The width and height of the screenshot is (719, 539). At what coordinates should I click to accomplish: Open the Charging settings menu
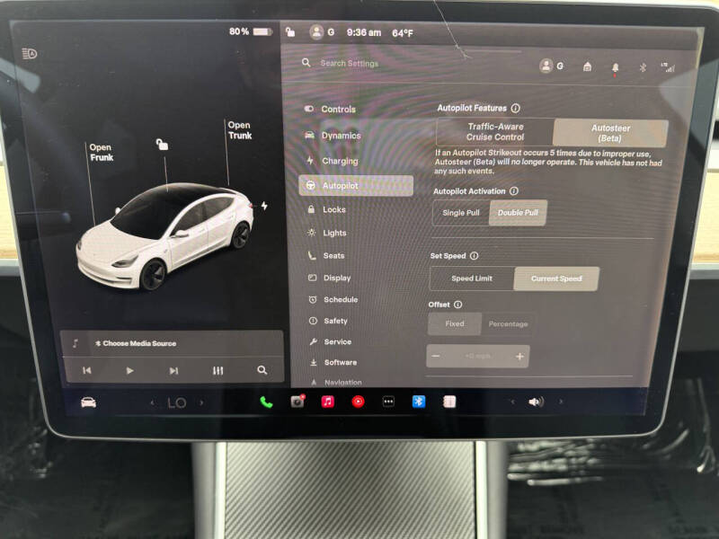[x=340, y=161]
